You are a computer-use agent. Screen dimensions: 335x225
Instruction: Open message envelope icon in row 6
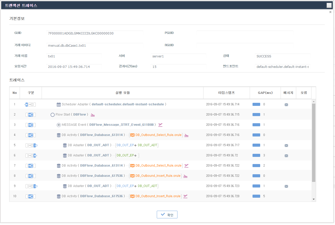tap(286, 156)
